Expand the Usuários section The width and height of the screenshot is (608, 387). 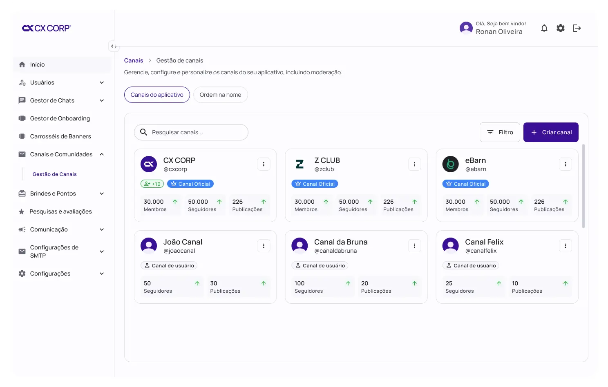pos(101,82)
